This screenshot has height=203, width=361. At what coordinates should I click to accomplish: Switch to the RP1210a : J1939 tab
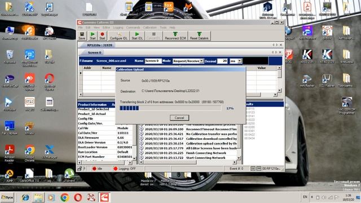99,45
